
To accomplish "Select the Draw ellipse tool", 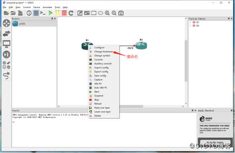I will 101,13.
